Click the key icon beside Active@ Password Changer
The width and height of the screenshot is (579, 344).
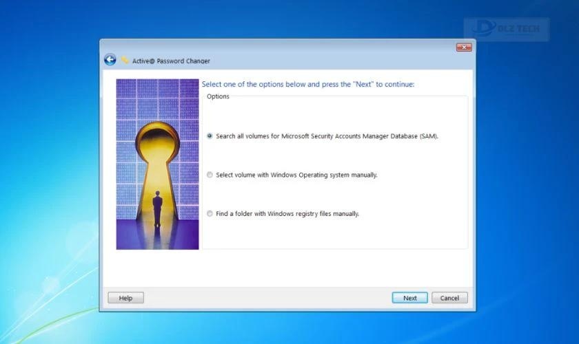point(125,60)
